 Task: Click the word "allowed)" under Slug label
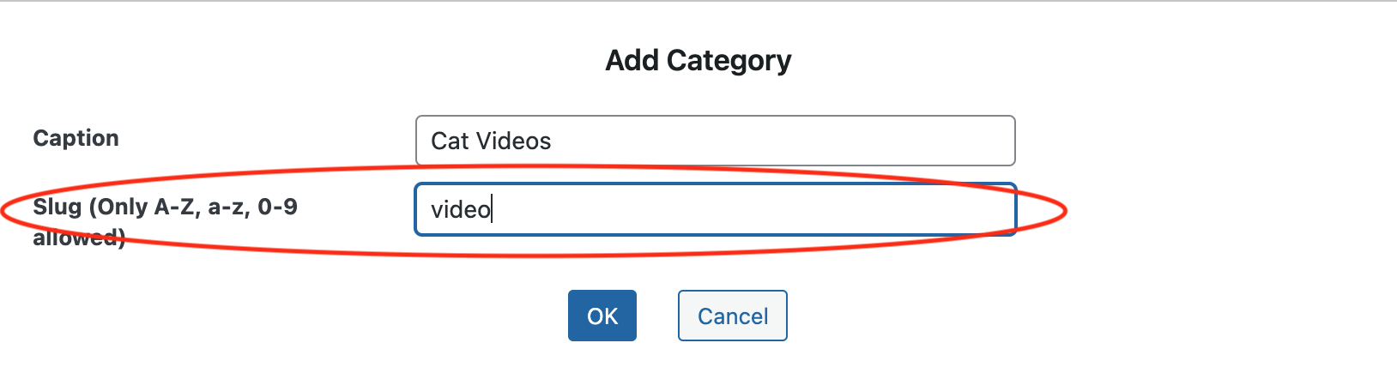(x=79, y=238)
